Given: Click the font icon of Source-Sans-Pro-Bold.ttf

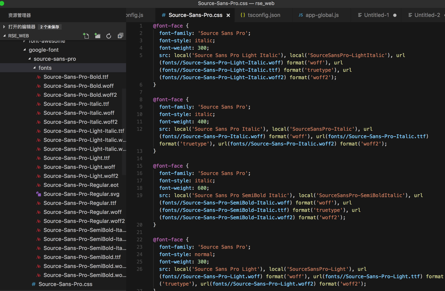Looking at the screenshot, I should (39, 77).
